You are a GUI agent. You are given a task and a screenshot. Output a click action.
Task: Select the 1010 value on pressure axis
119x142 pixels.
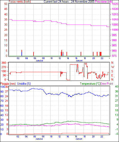115,19
